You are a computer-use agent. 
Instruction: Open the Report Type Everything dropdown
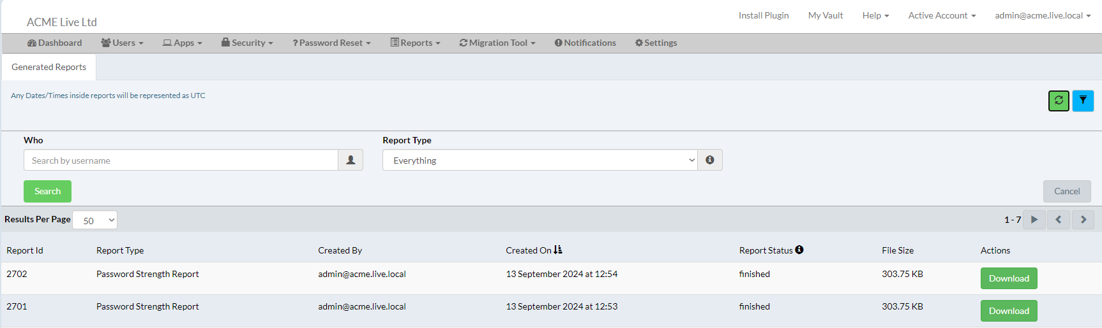pos(540,160)
